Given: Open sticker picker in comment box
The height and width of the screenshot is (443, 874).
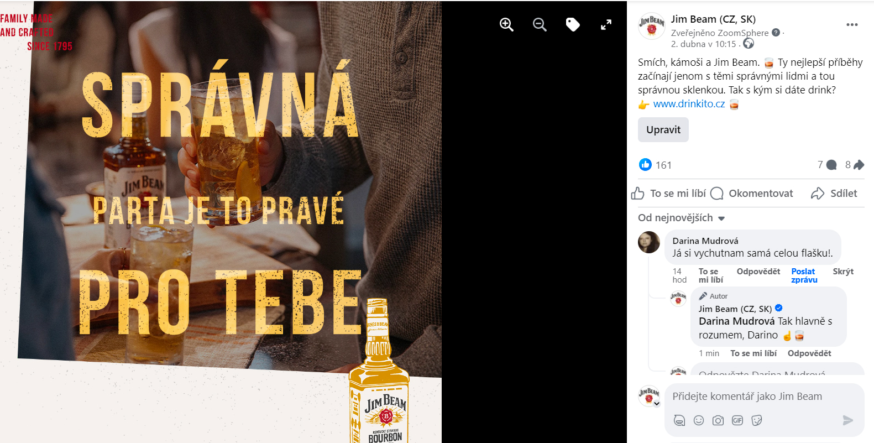Looking at the screenshot, I should point(757,421).
